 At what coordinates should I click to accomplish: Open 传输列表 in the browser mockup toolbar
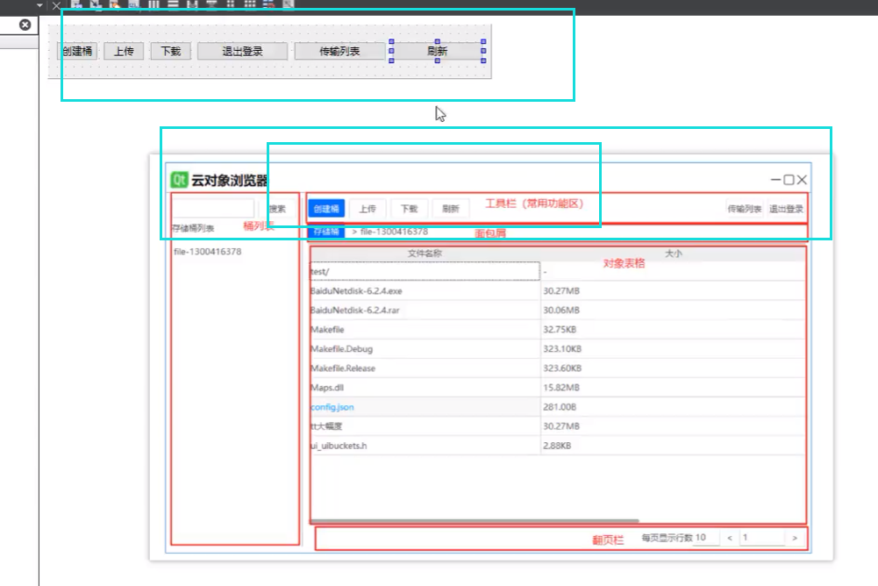[745, 209]
